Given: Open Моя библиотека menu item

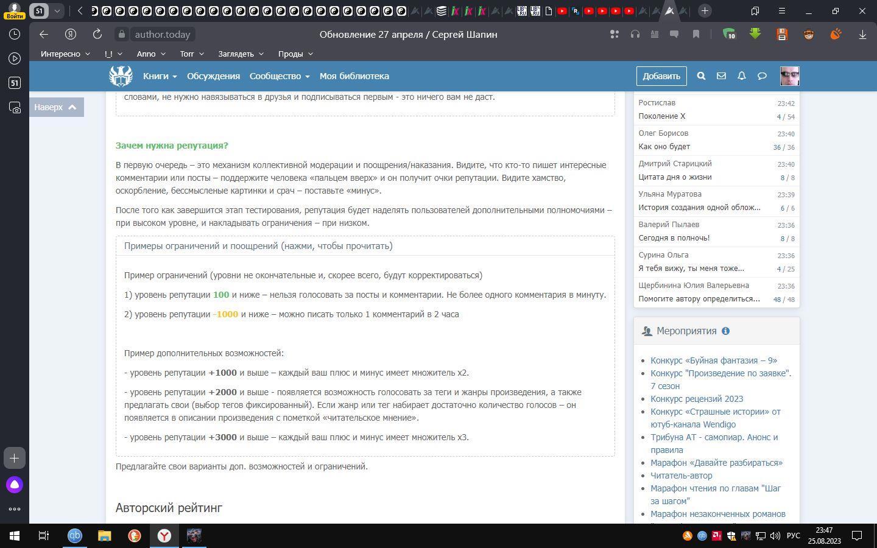Looking at the screenshot, I should [354, 76].
